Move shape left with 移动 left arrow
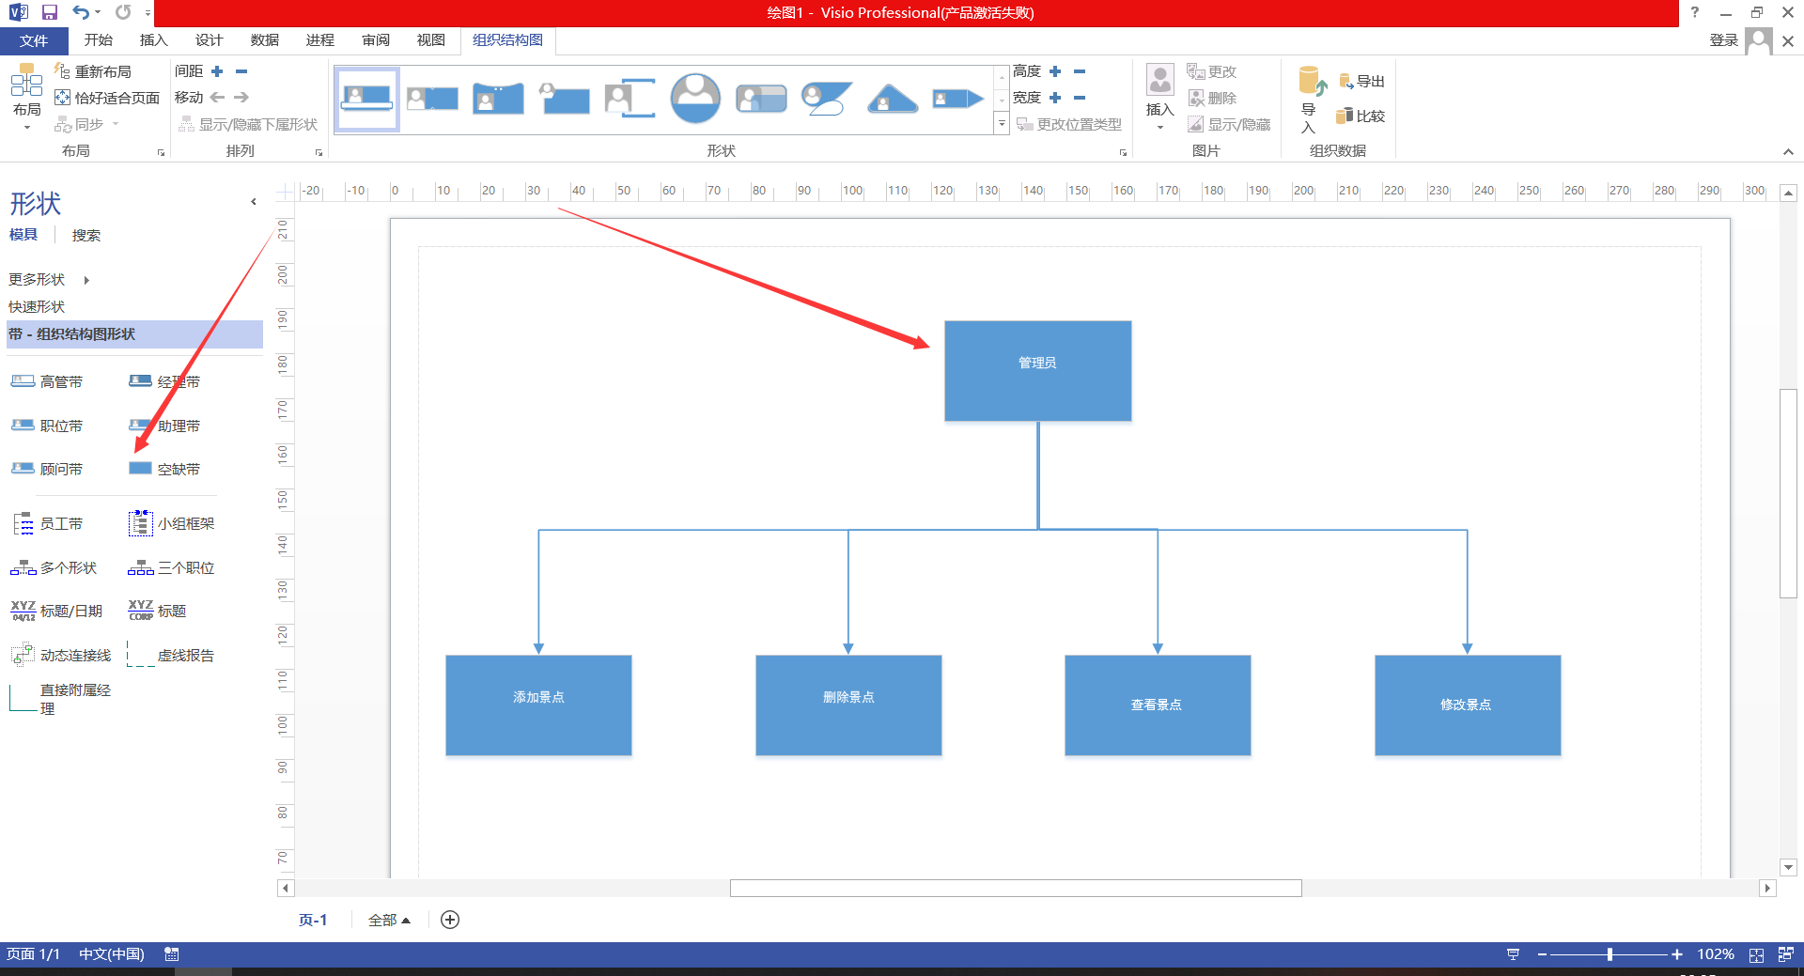Image resolution: width=1804 pixels, height=976 pixels. (x=217, y=97)
